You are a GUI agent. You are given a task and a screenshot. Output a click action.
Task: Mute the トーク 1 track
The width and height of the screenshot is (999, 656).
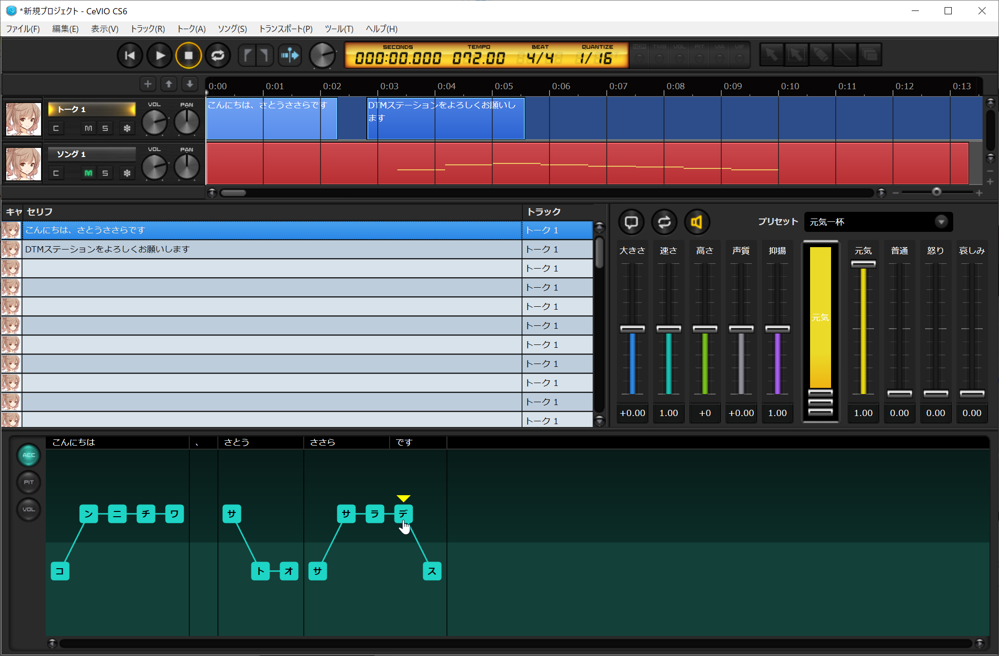click(x=88, y=128)
